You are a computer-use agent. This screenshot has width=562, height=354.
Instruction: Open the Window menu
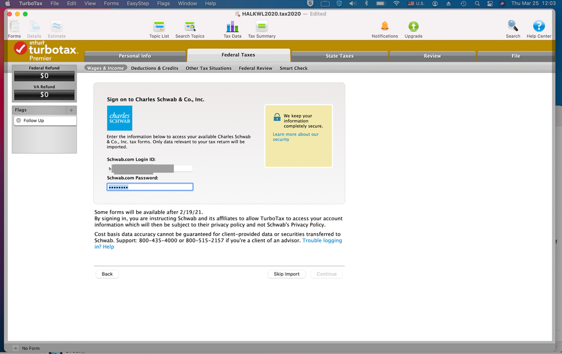tap(188, 3)
